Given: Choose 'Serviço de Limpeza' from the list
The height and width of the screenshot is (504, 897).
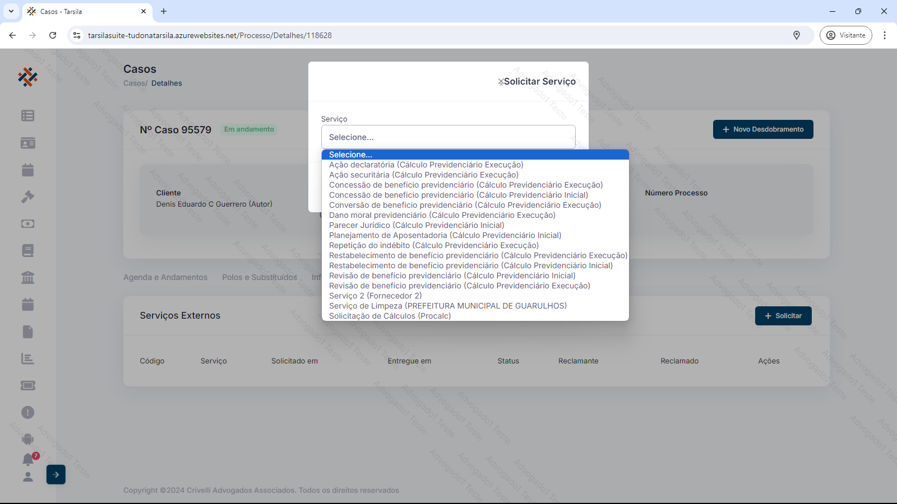Looking at the screenshot, I should coord(447,306).
